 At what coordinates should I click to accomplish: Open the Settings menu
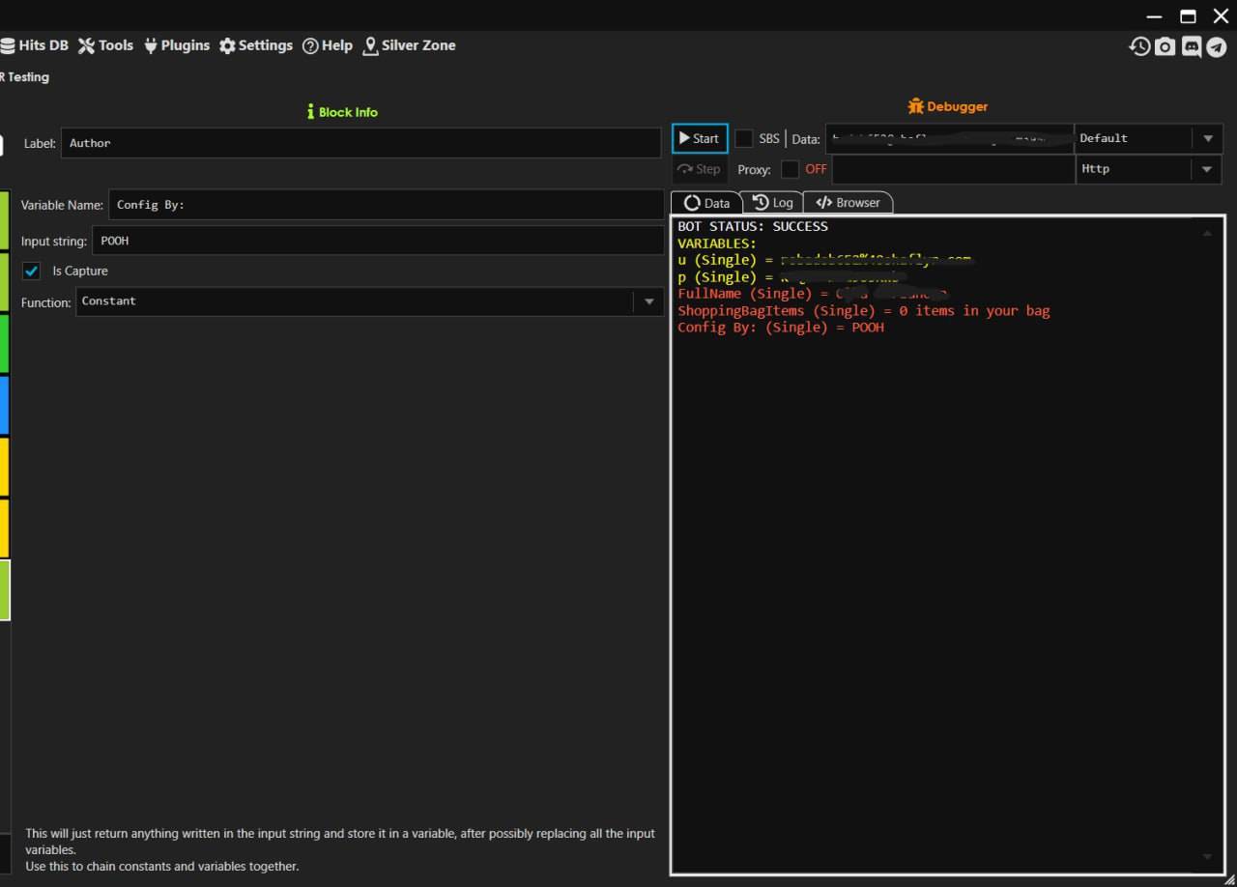click(x=256, y=45)
